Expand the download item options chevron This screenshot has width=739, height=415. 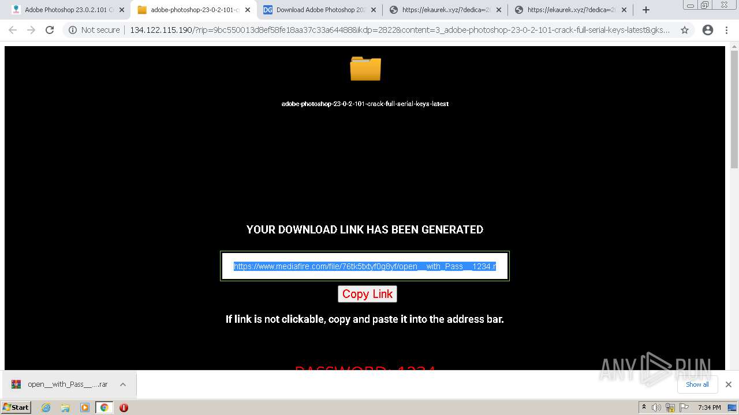[x=123, y=384]
